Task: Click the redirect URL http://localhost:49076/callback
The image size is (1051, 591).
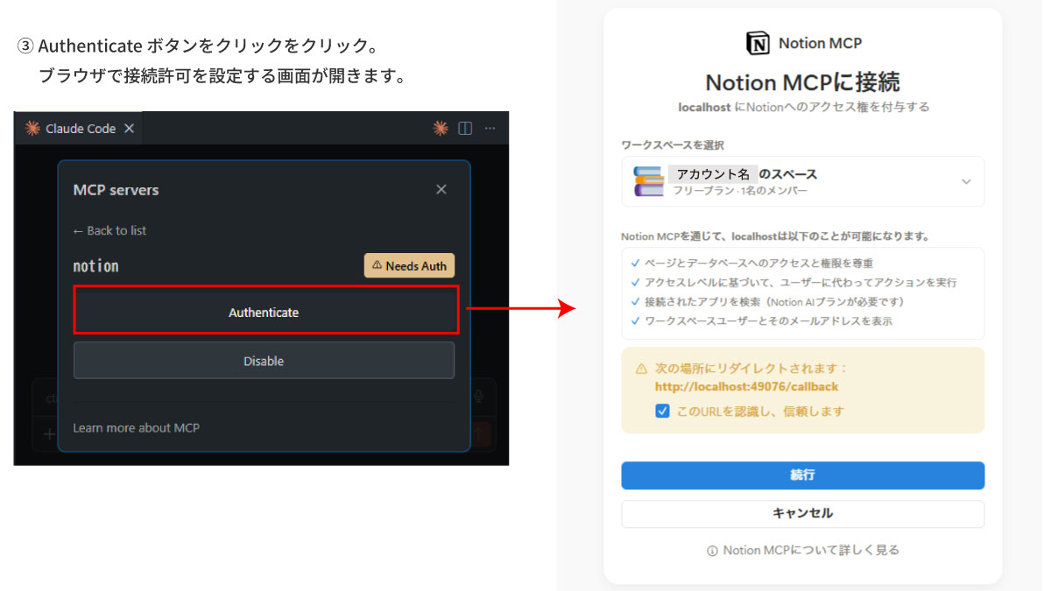Action: [746, 386]
